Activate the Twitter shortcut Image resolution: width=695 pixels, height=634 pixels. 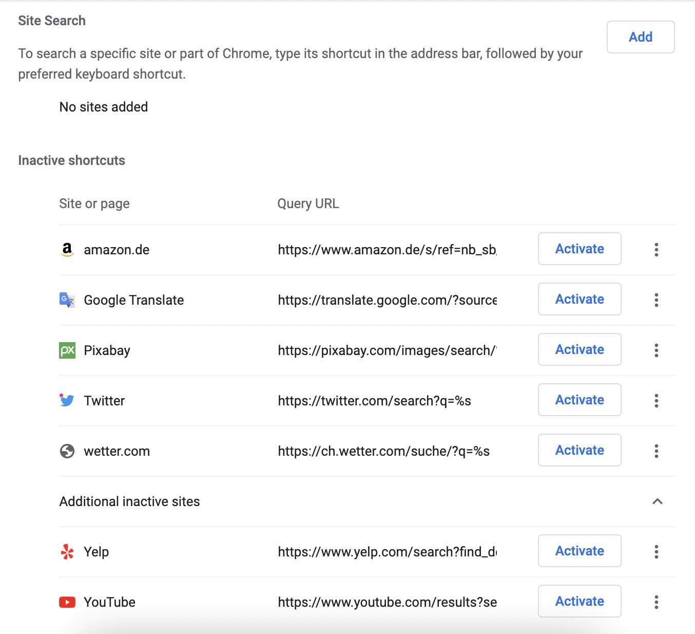(x=580, y=400)
